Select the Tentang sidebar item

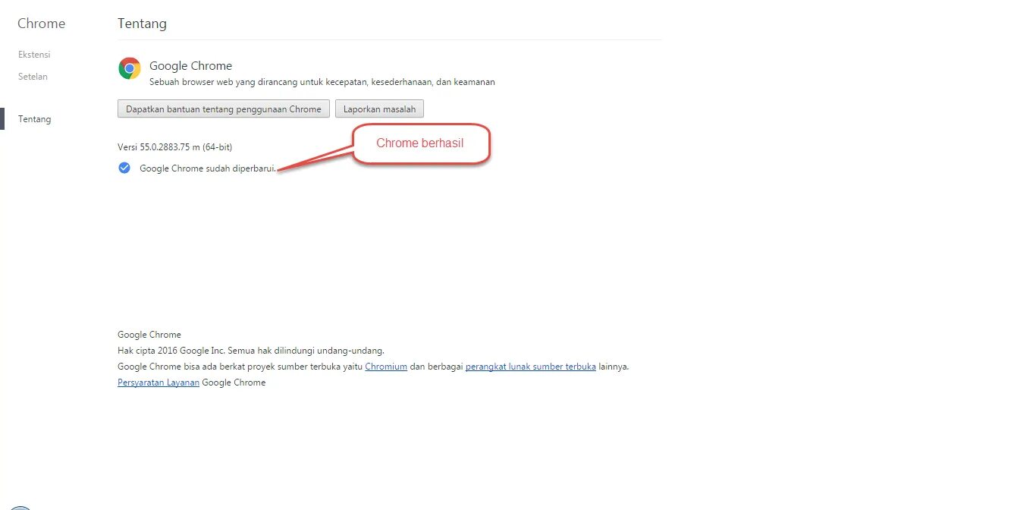(35, 119)
